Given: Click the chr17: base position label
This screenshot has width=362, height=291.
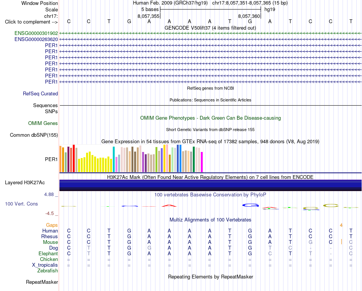Looking at the screenshot, I should point(51,16).
